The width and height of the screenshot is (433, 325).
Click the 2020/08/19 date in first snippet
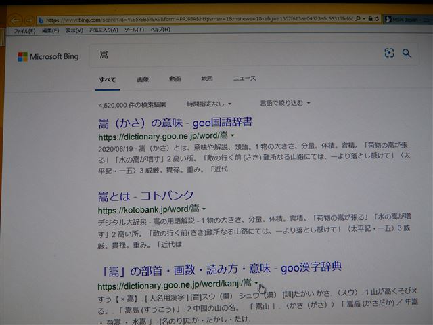[x=116, y=149]
